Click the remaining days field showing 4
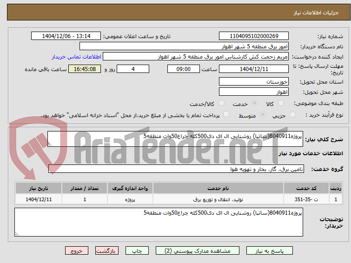 [x=133, y=69]
